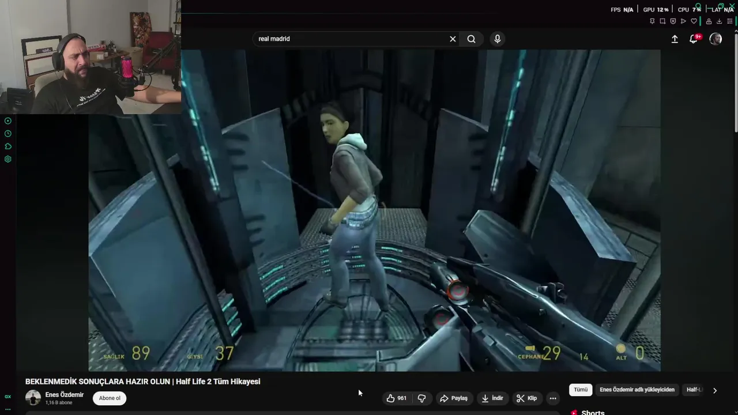This screenshot has height=415, width=738.
Task: Open the sidebar player icon
Action: pos(8,121)
